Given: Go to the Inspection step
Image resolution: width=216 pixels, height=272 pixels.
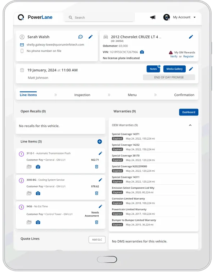Looking at the screenshot, I should pyautogui.click(x=82, y=95).
